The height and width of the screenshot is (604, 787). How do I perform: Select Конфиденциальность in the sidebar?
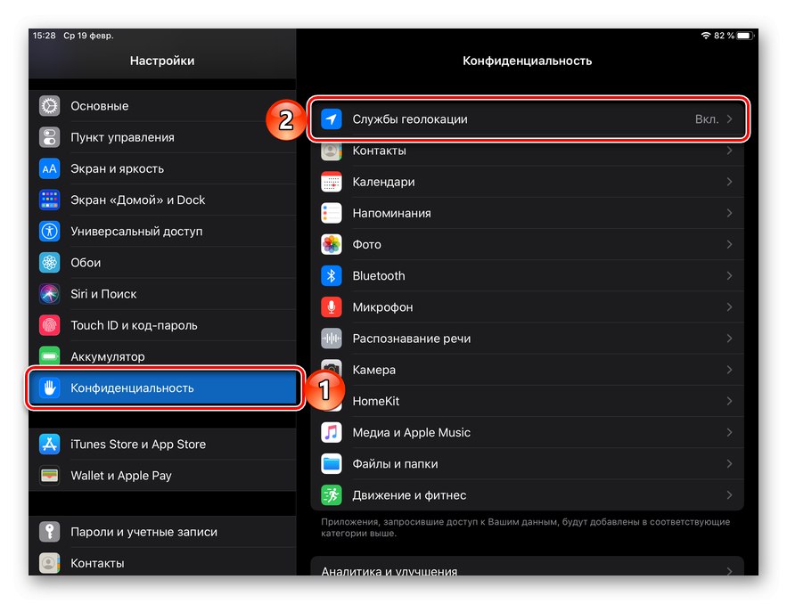pyautogui.click(x=164, y=388)
